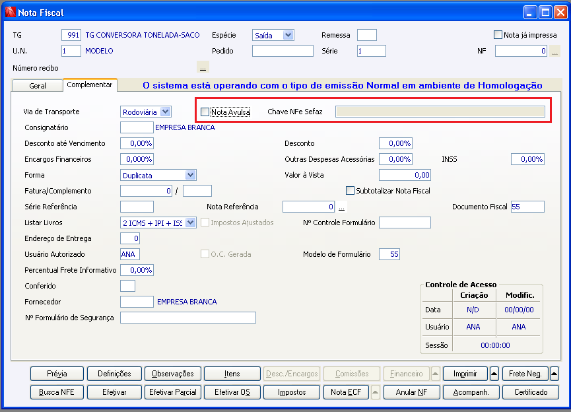Switch to the Geral tab

[38, 86]
